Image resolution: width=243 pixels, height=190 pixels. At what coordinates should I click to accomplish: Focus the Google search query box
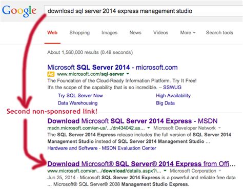tap(144, 11)
